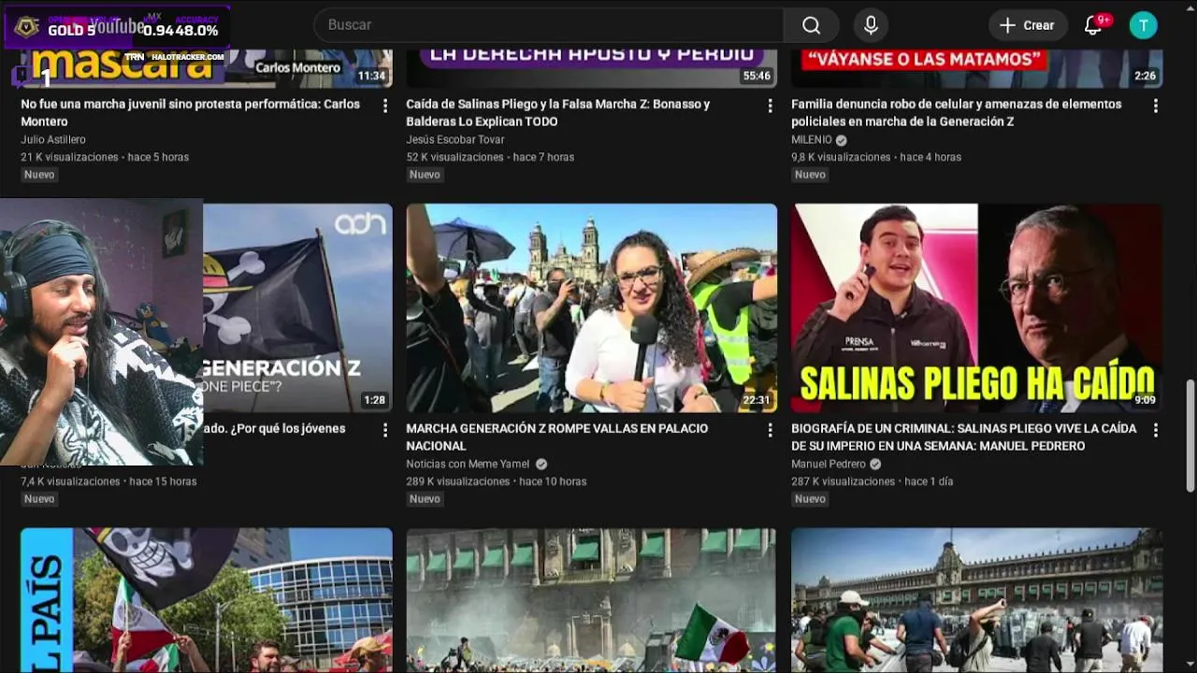Open the Marcha Generación Z rompe vallas thumbnail
The image size is (1197, 673).
(591, 308)
